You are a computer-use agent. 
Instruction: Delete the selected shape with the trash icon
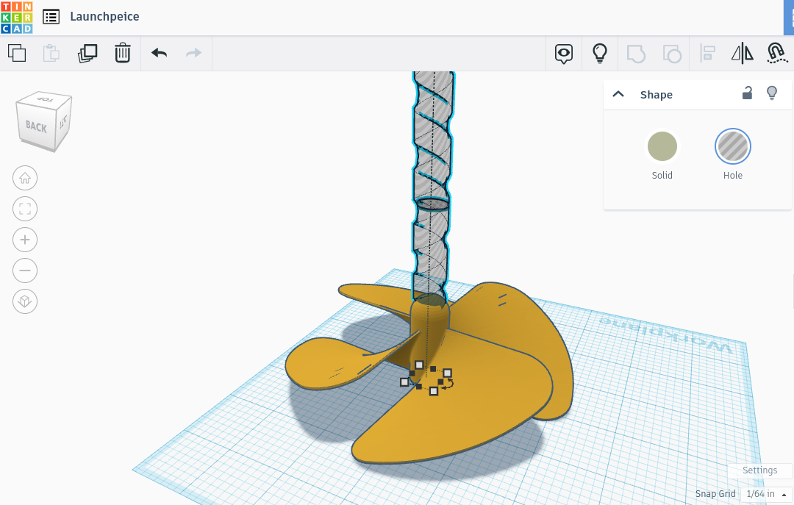click(x=122, y=53)
